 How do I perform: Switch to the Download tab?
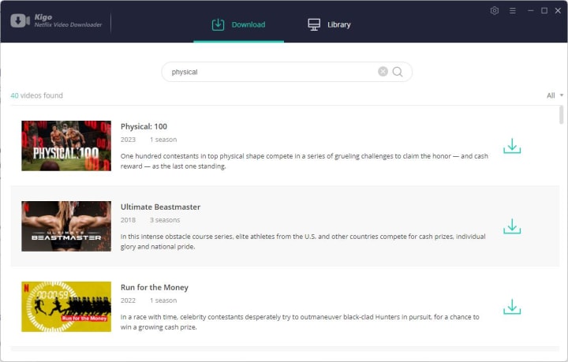239,24
